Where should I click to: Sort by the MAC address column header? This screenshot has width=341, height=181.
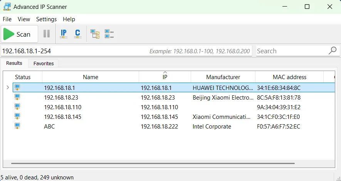tap(289, 77)
